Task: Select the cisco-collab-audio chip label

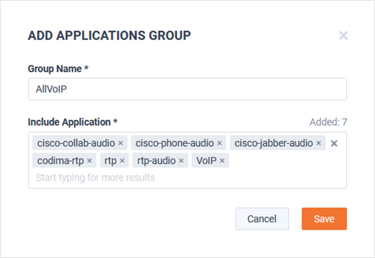Action: pos(76,143)
